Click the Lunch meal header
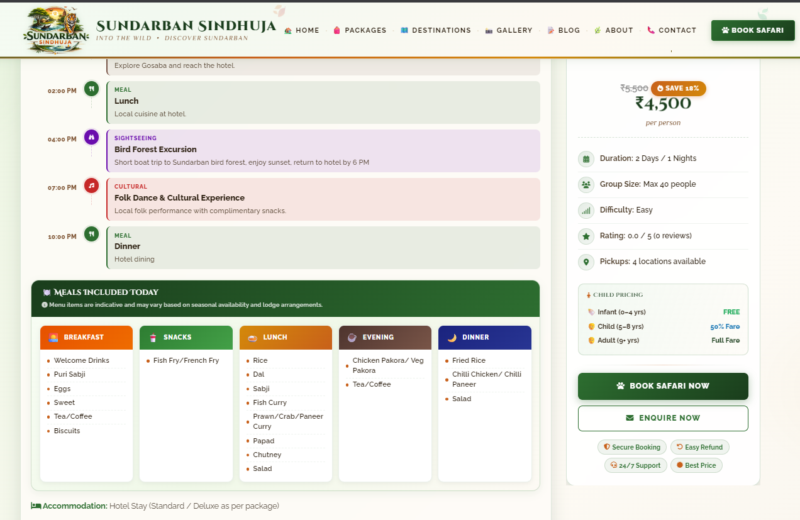This screenshot has width=800, height=520. (x=286, y=338)
